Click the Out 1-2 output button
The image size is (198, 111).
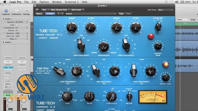8,87
